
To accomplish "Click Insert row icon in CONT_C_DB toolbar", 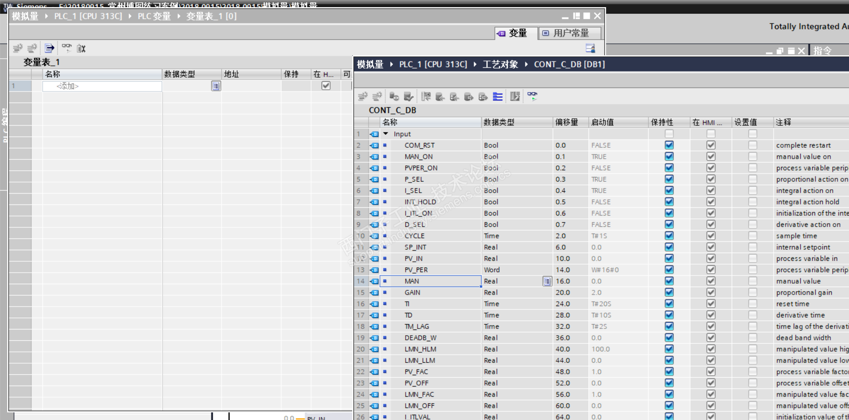I will pyautogui.click(x=363, y=97).
